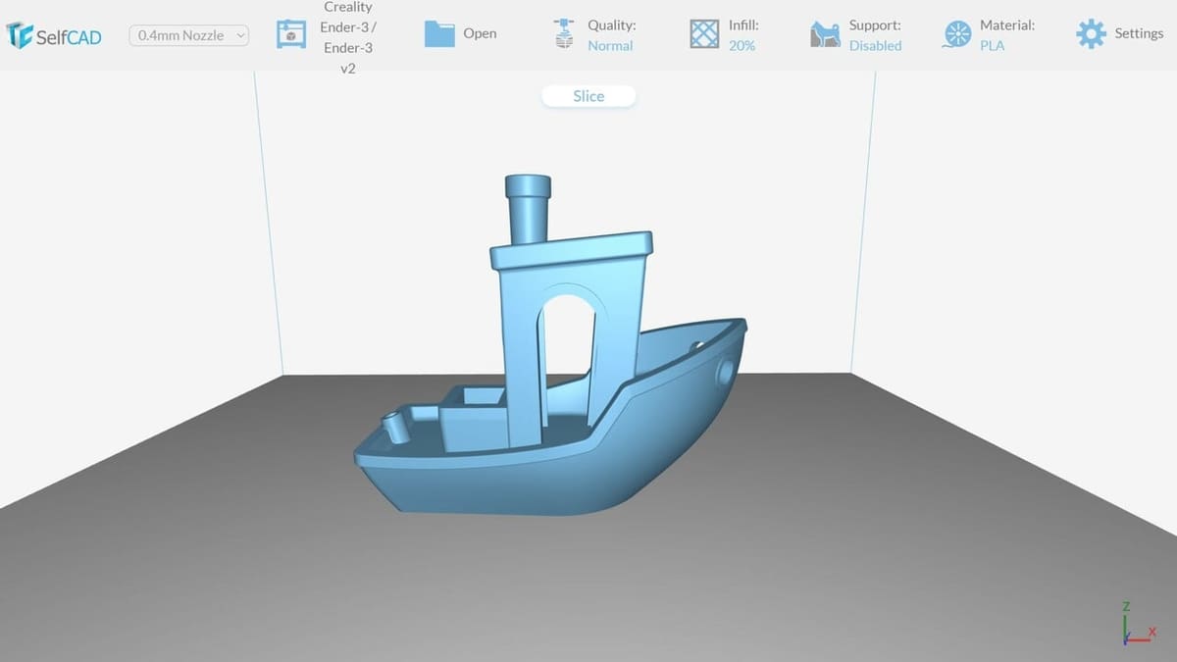Click the Infill crosshatch pattern icon
Image resolution: width=1177 pixels, height=662 pixels.
(x=704, y=34)
